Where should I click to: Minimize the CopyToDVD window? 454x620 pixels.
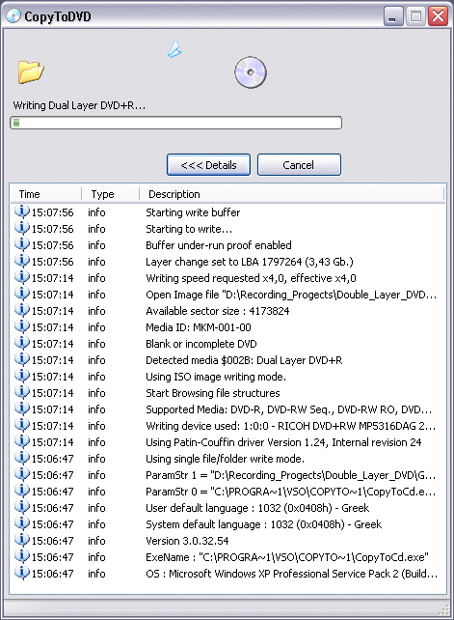393,16
